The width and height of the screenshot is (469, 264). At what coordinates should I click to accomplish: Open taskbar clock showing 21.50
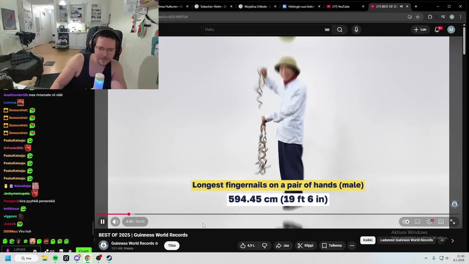(x=459, y=258)
